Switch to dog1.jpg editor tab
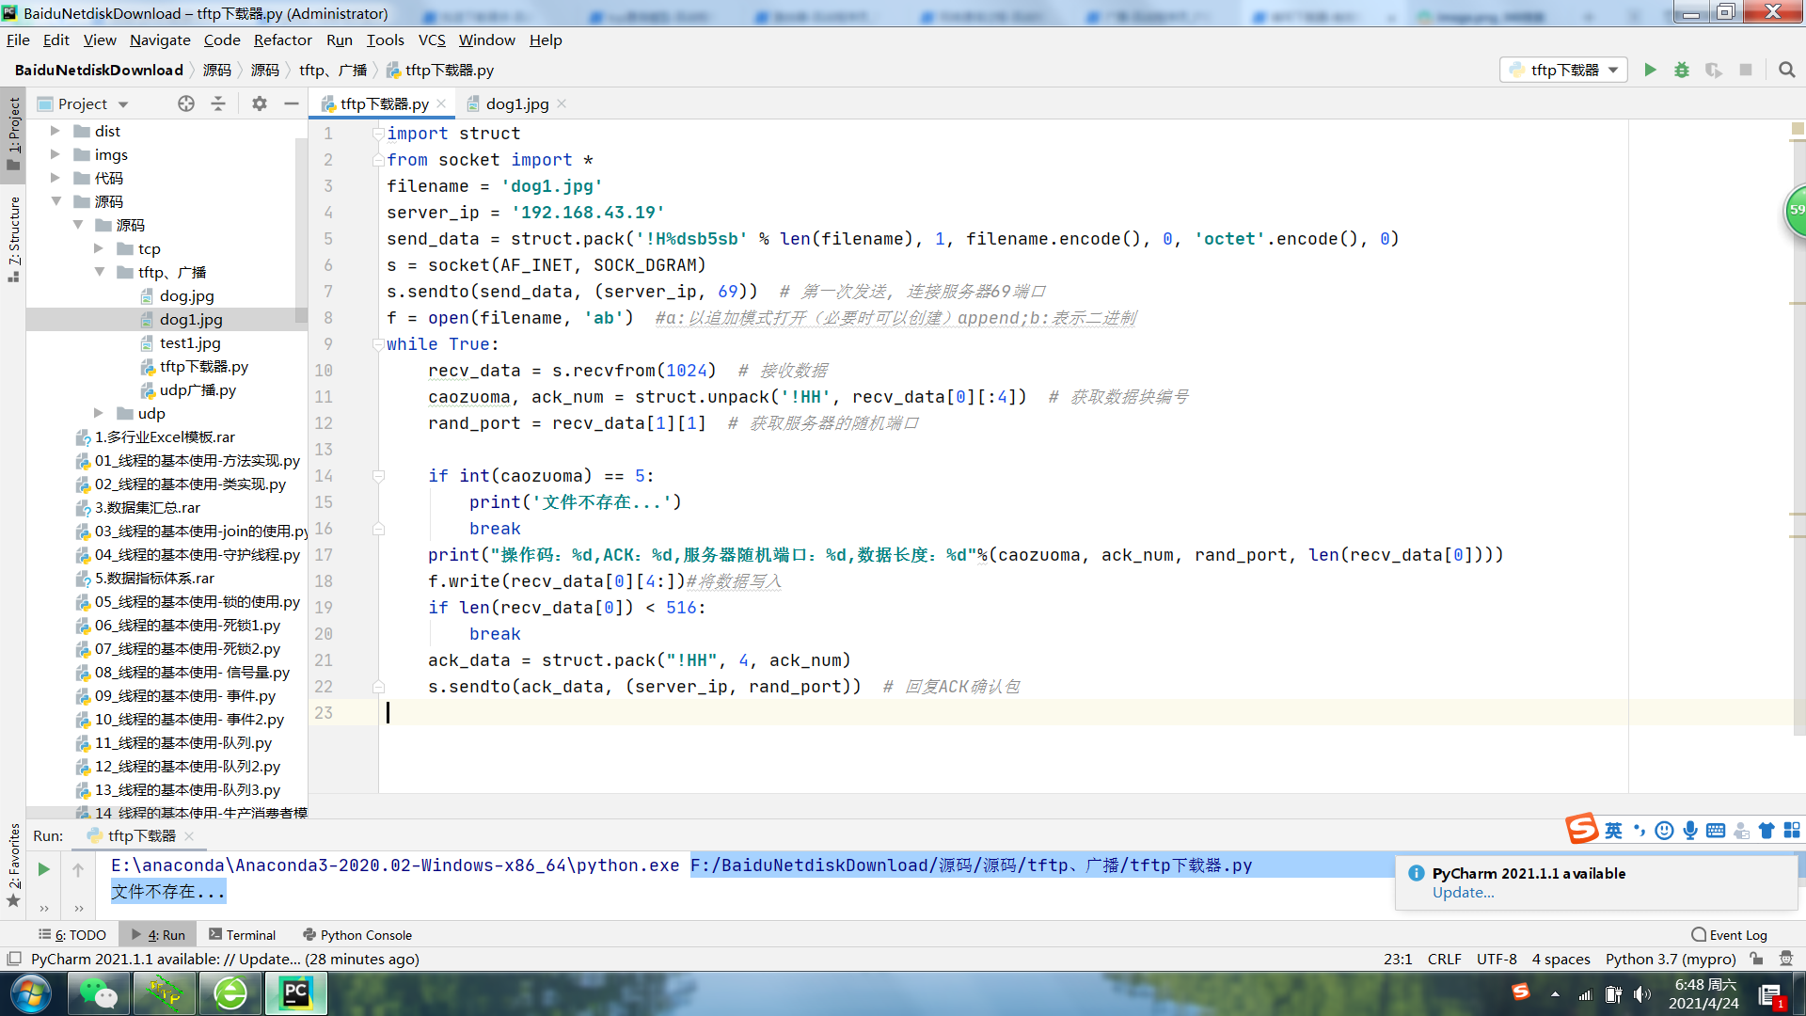The width and height of the screenshot is (1806, 1016). point(516,103)
